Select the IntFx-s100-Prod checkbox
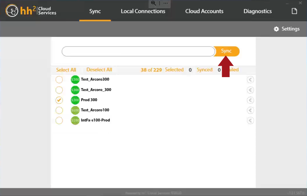Screen dimensions: 307x196 [59, 121]
